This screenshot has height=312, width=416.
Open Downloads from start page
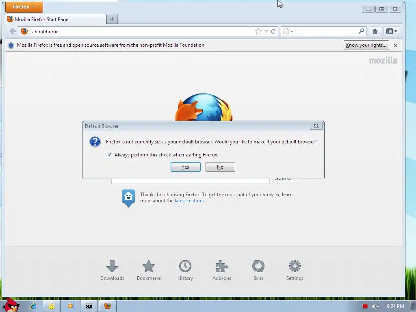(x=112, y=270)
